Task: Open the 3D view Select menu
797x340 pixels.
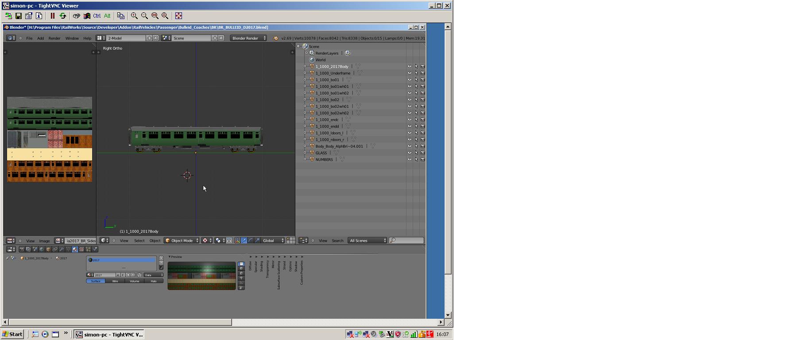Action: pyautogui.click(x=139, y=240)
